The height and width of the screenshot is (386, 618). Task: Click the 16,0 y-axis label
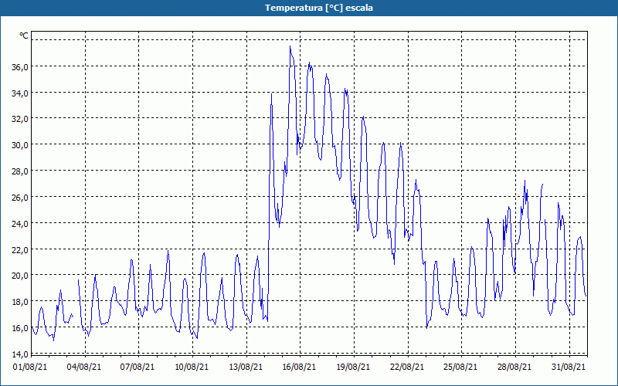[x=20, y=327]
